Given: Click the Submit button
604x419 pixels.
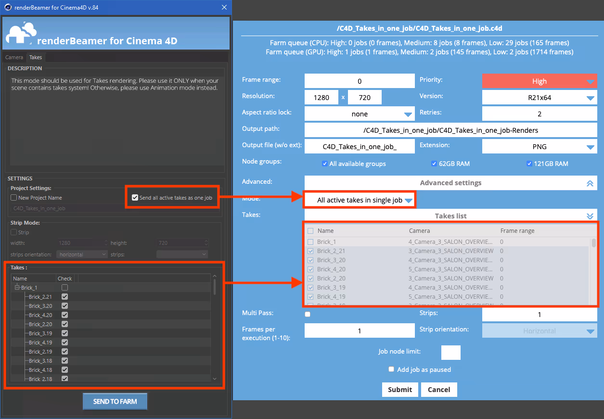Looking at the screenshot, I should (400, 390).
